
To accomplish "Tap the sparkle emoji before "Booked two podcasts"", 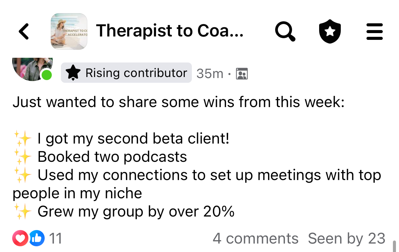I will (x=22, y=157).
